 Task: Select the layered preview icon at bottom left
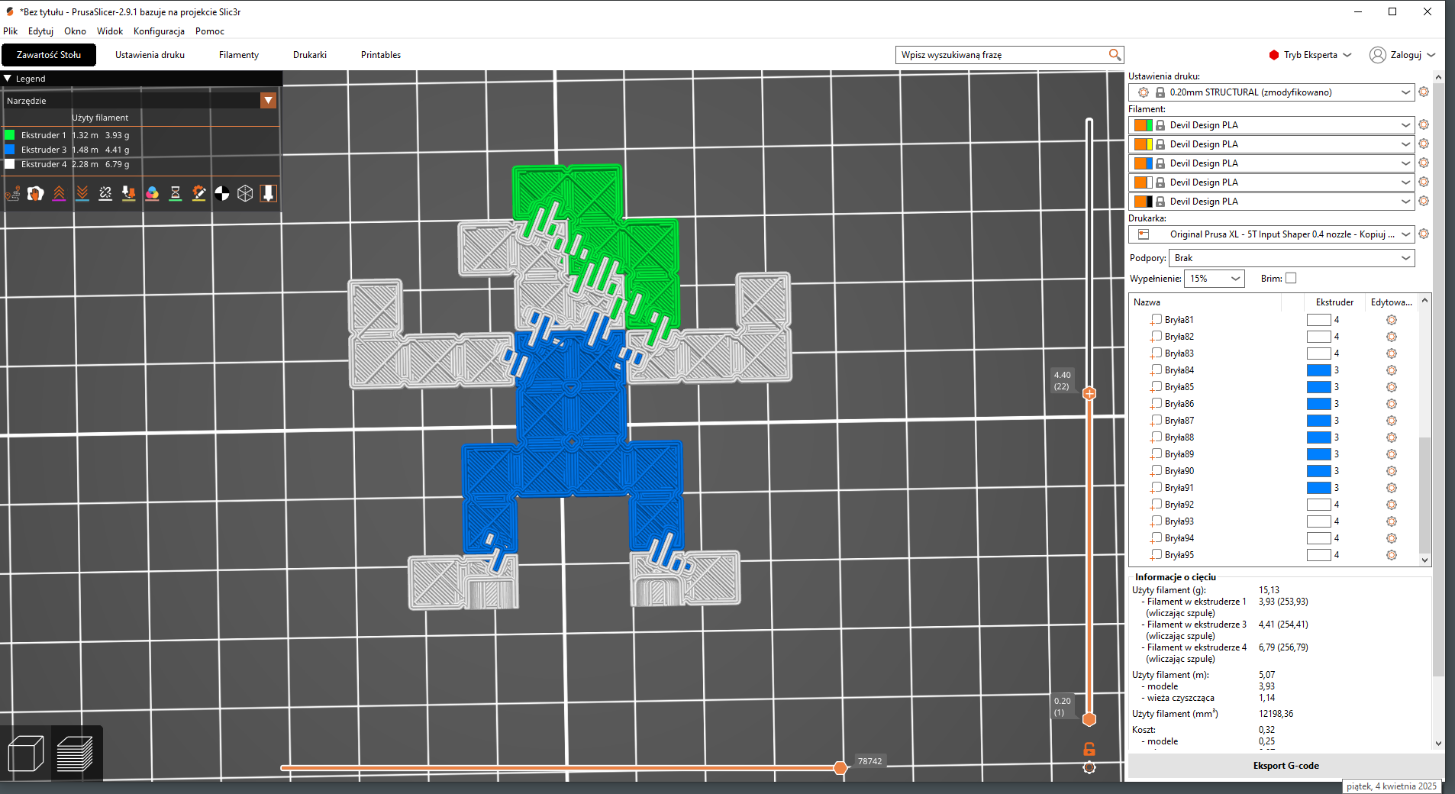pyautogui.click(x=76, y=754)
